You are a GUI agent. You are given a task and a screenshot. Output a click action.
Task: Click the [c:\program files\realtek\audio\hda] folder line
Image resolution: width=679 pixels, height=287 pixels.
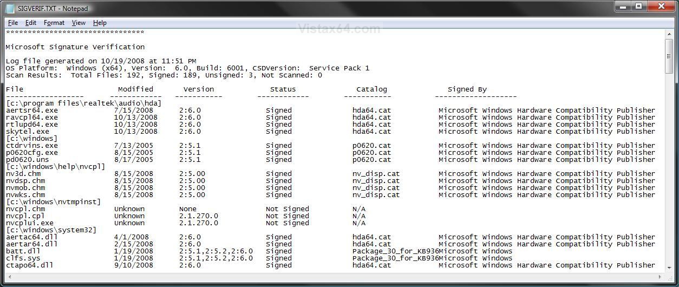(83, 103)
